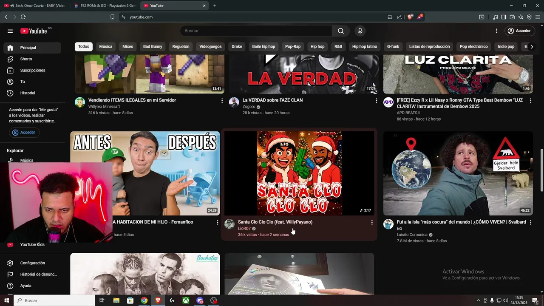The height and width of the screenshot is (306, 544).
Task: Select the Indie pop chip
Action: 506,47
